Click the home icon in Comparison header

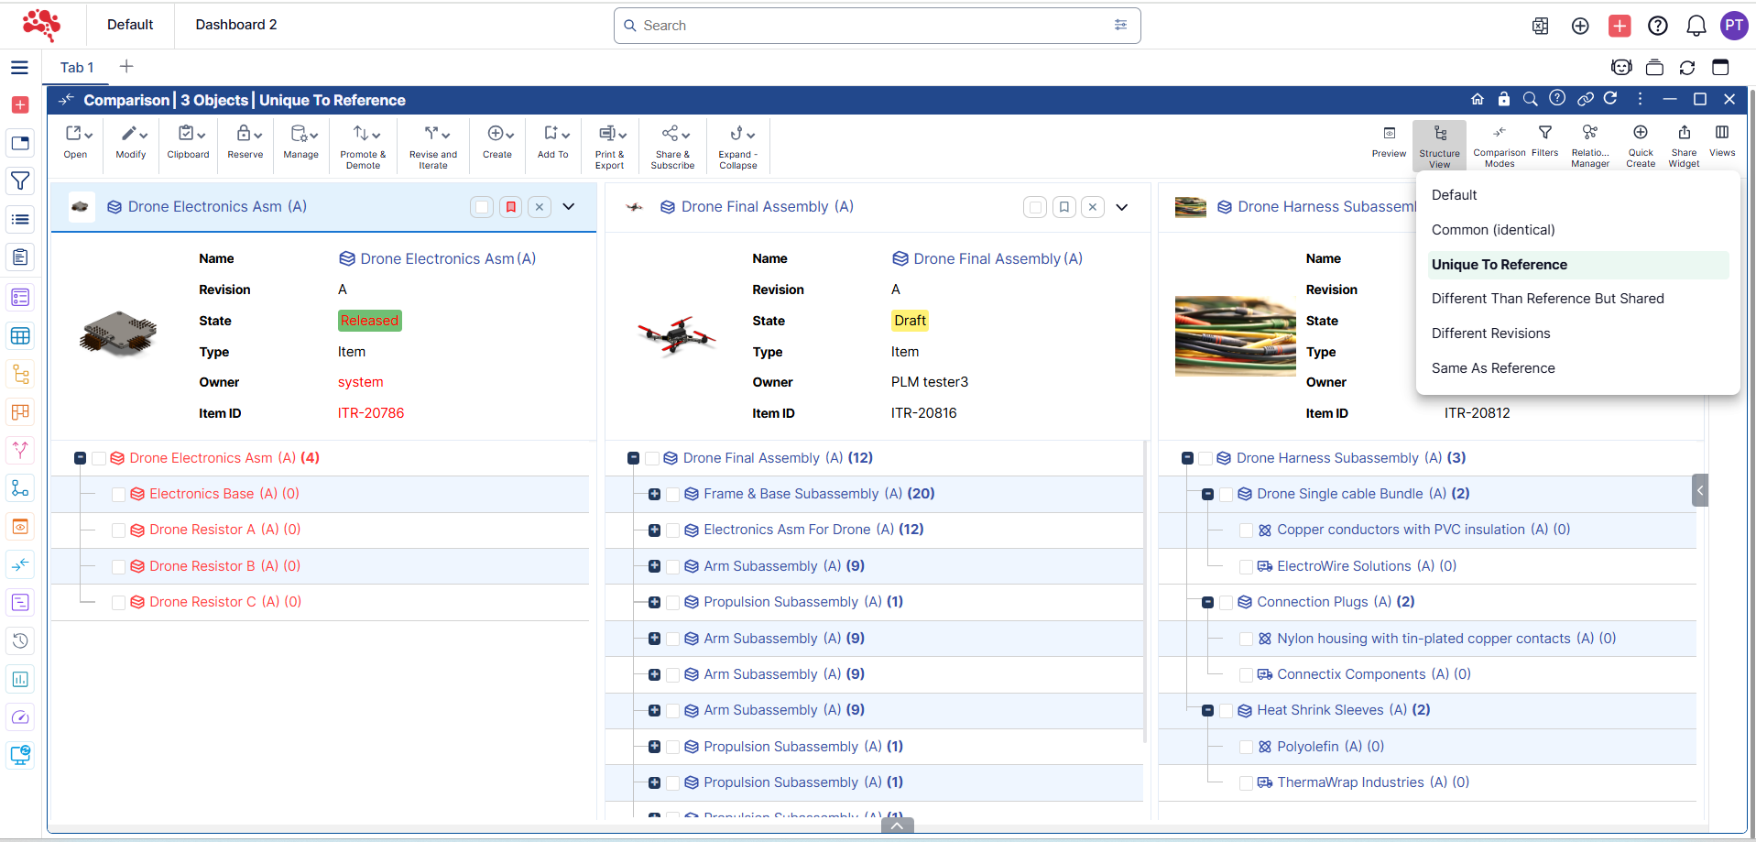pos(1477,99)
